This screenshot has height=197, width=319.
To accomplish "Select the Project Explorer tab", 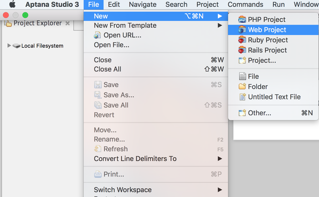I will (x=38, y=23).
